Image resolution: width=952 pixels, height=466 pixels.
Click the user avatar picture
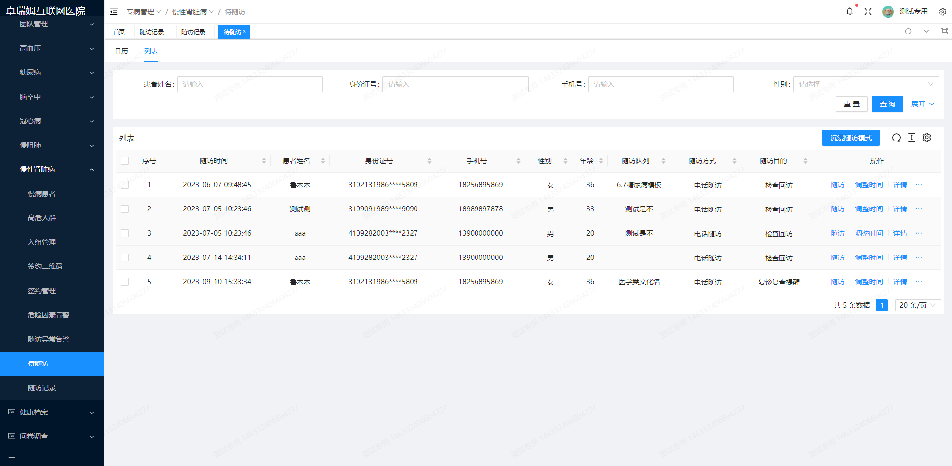tap(888, 11)
